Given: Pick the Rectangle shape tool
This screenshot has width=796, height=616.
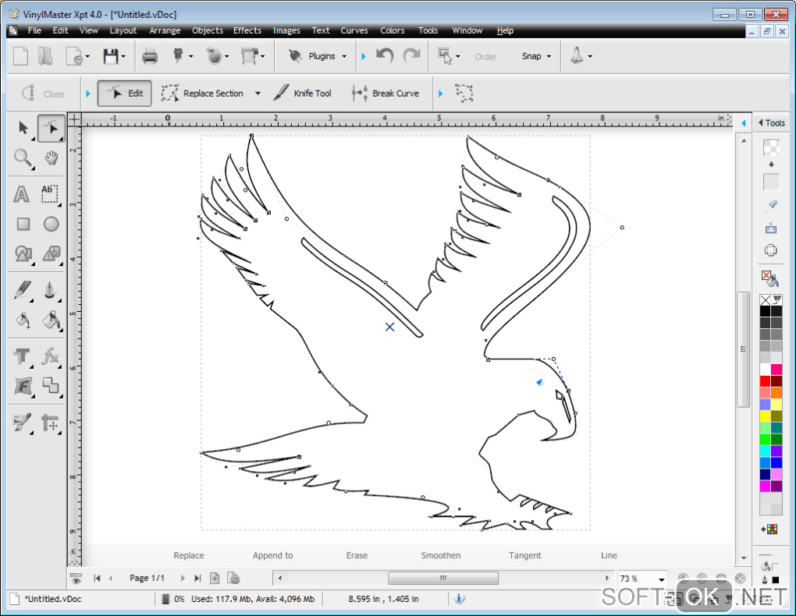Looking at the screenshot, I should [x=23, y=224].
